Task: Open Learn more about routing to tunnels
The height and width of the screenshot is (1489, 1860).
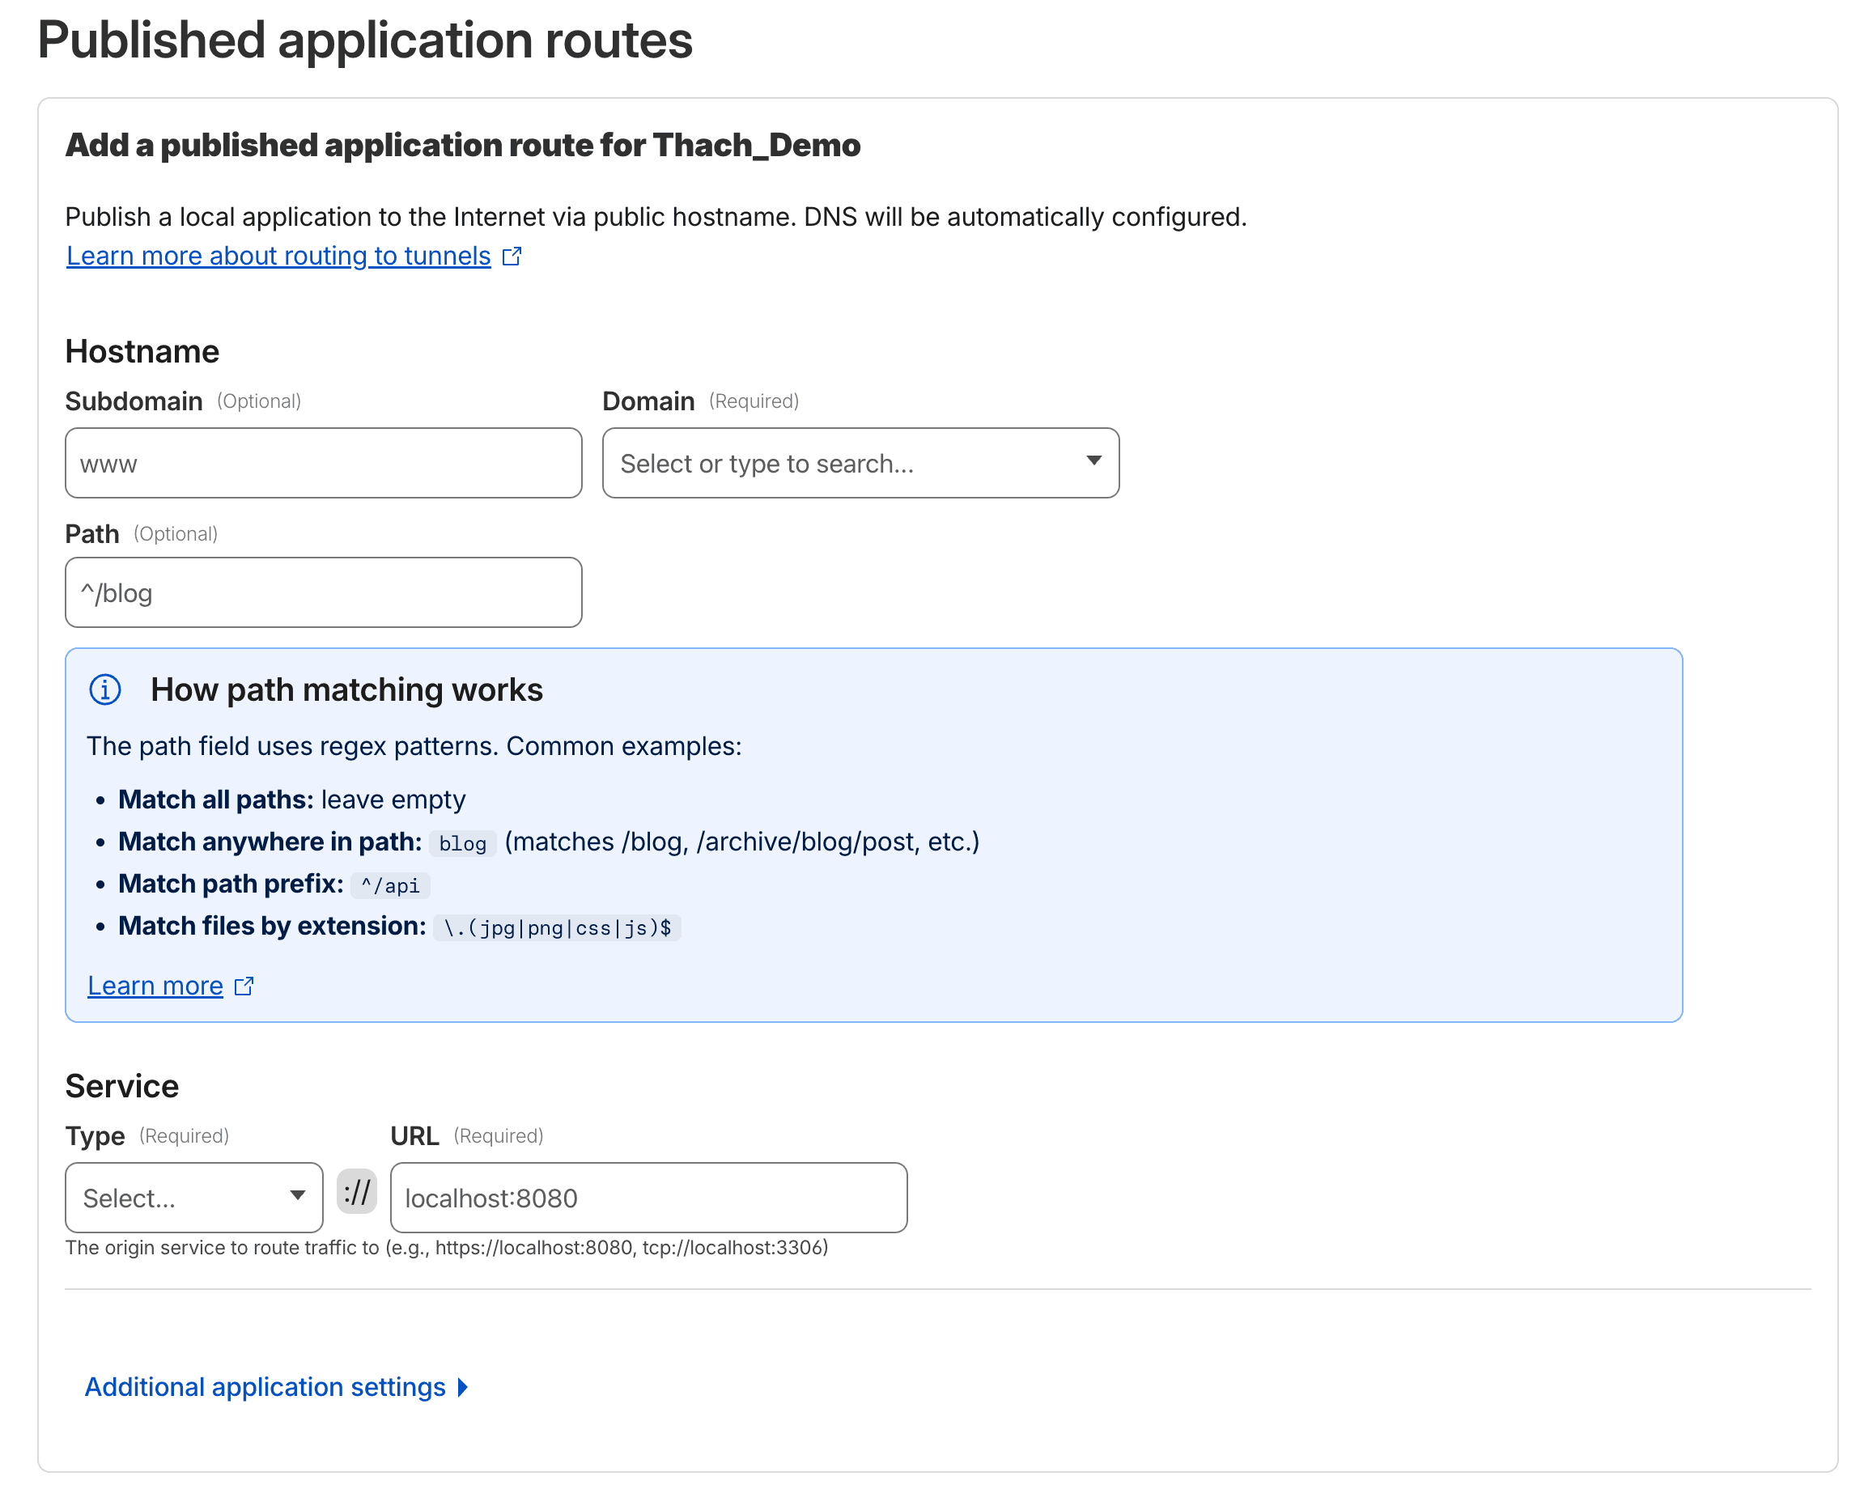Action: click(x=278, y=257)
